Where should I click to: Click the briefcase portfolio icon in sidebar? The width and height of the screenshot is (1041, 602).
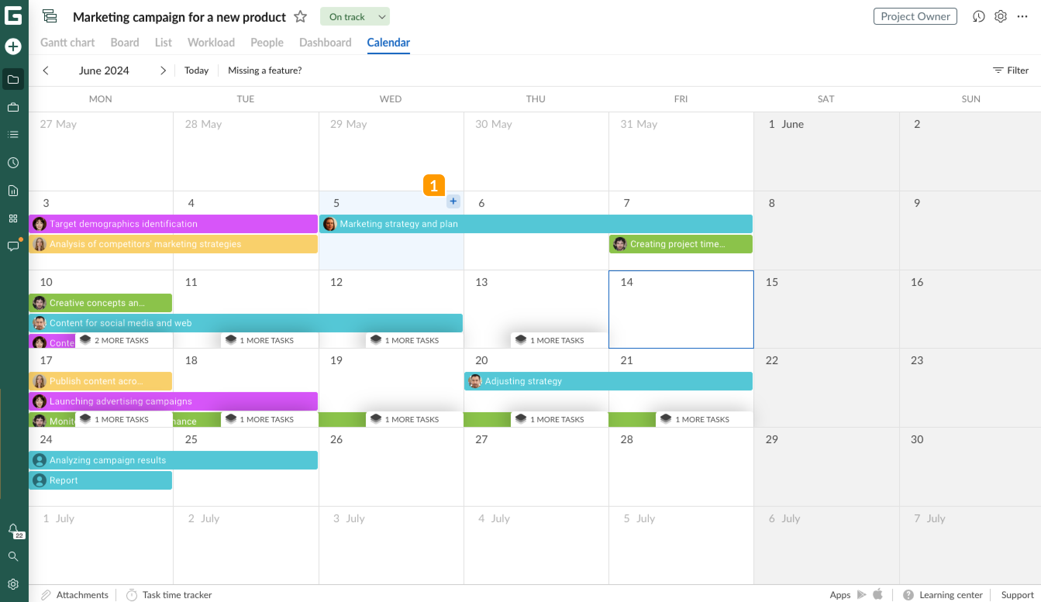[x=14, y=107]
